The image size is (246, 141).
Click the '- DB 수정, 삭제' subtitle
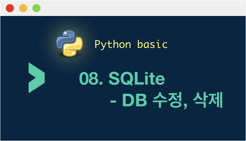(167, 100)
